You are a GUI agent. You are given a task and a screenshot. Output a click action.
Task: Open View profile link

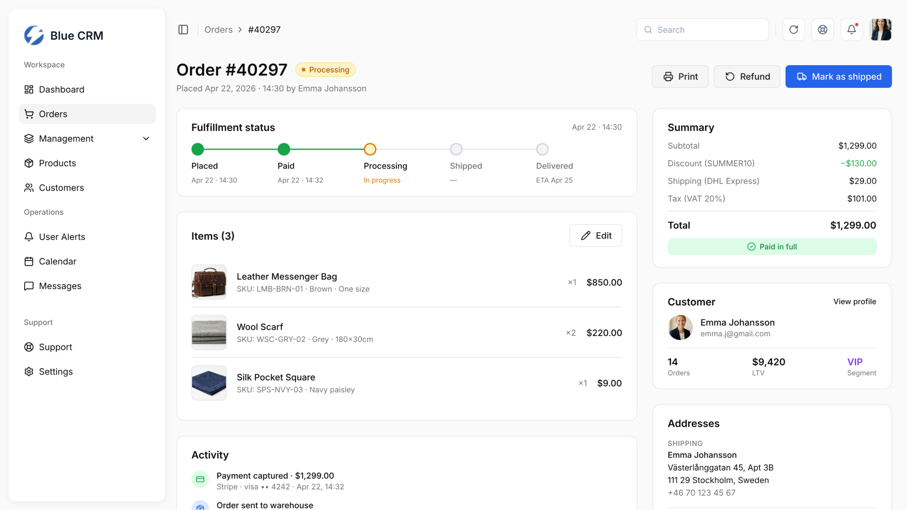pyautogui.click(x=855, y=302)
